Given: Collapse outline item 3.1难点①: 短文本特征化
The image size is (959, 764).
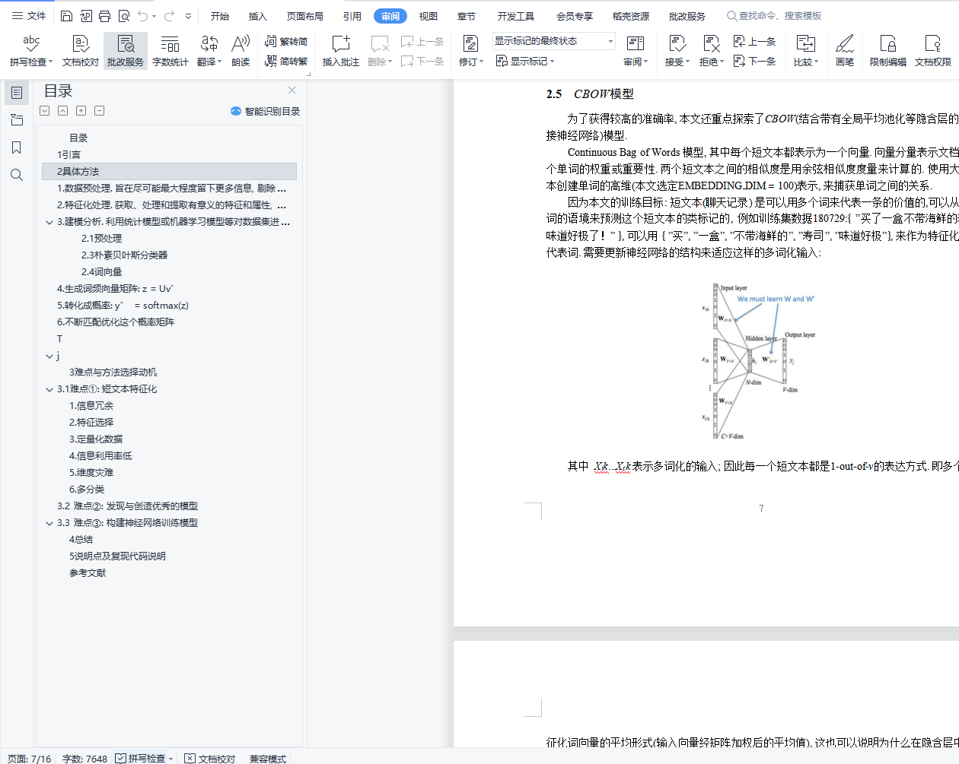Looking at the screenshot, I should [x=49, y=389].
